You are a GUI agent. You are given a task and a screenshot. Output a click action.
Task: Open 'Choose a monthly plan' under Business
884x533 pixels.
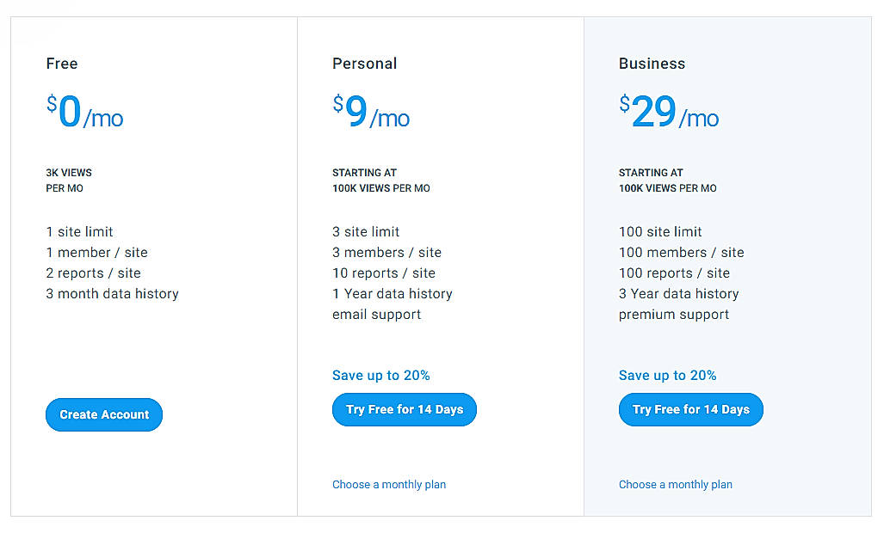click(676, 485)
